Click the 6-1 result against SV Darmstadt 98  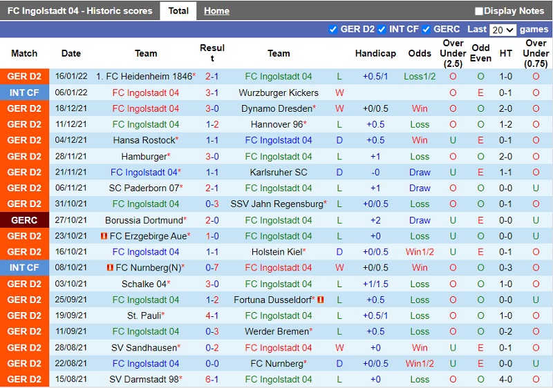pyautogui.click(x=212, y=379)
